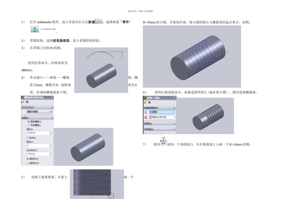Click the 280mm extrude depth text
This screenshot has height=199, width=281.
click(x=26, y=70)
